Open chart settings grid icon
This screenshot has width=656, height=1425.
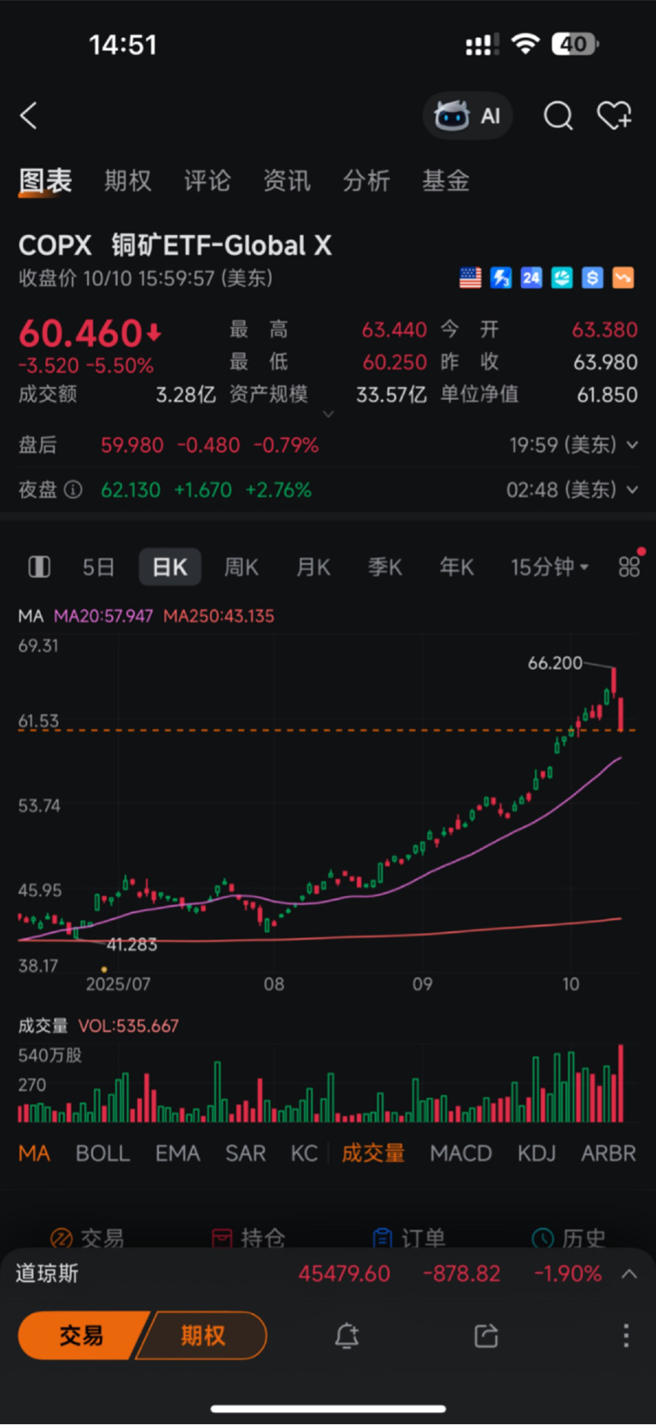click(x=630, y=566)
